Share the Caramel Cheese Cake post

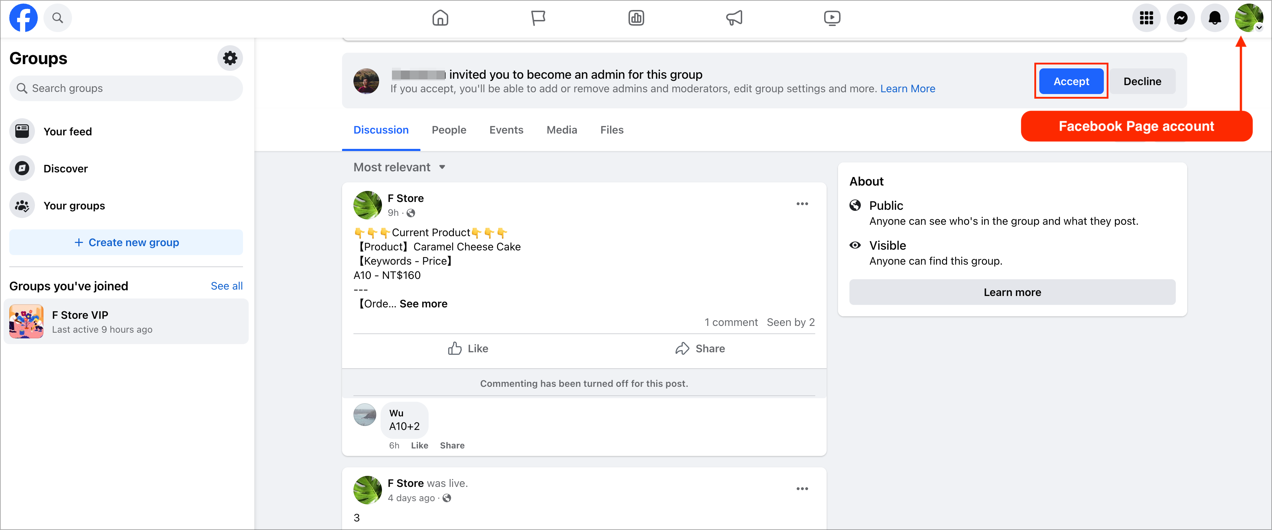[x=700, y=349]
